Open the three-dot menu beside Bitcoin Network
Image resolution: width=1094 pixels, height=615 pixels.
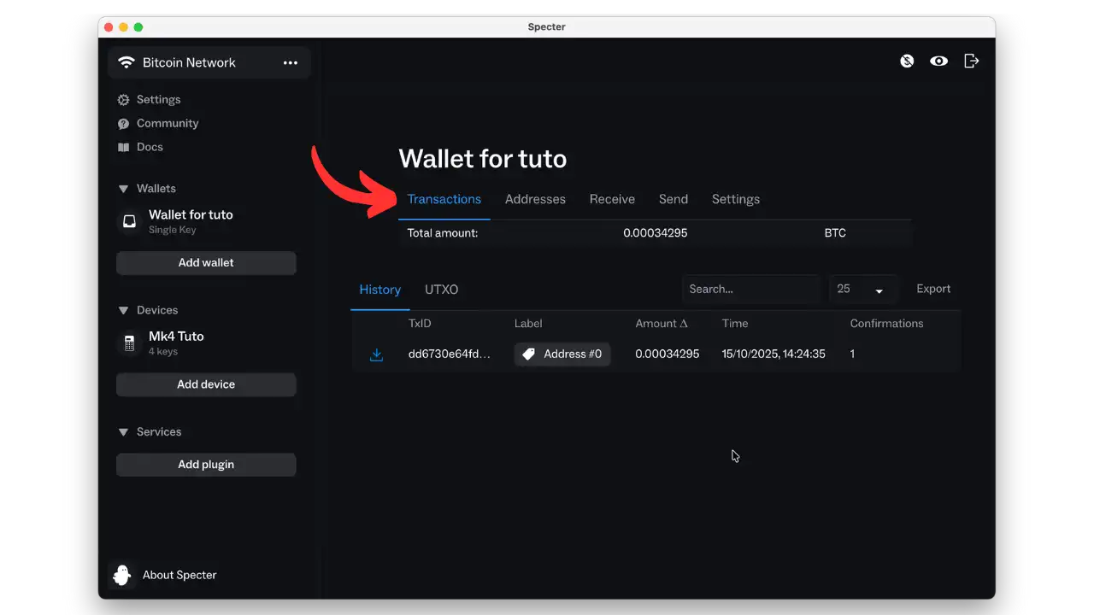(291, 62)
